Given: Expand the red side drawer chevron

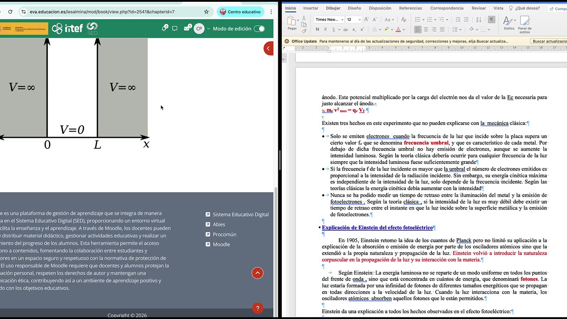Looking at the screenshot, I should click(268, 48).
